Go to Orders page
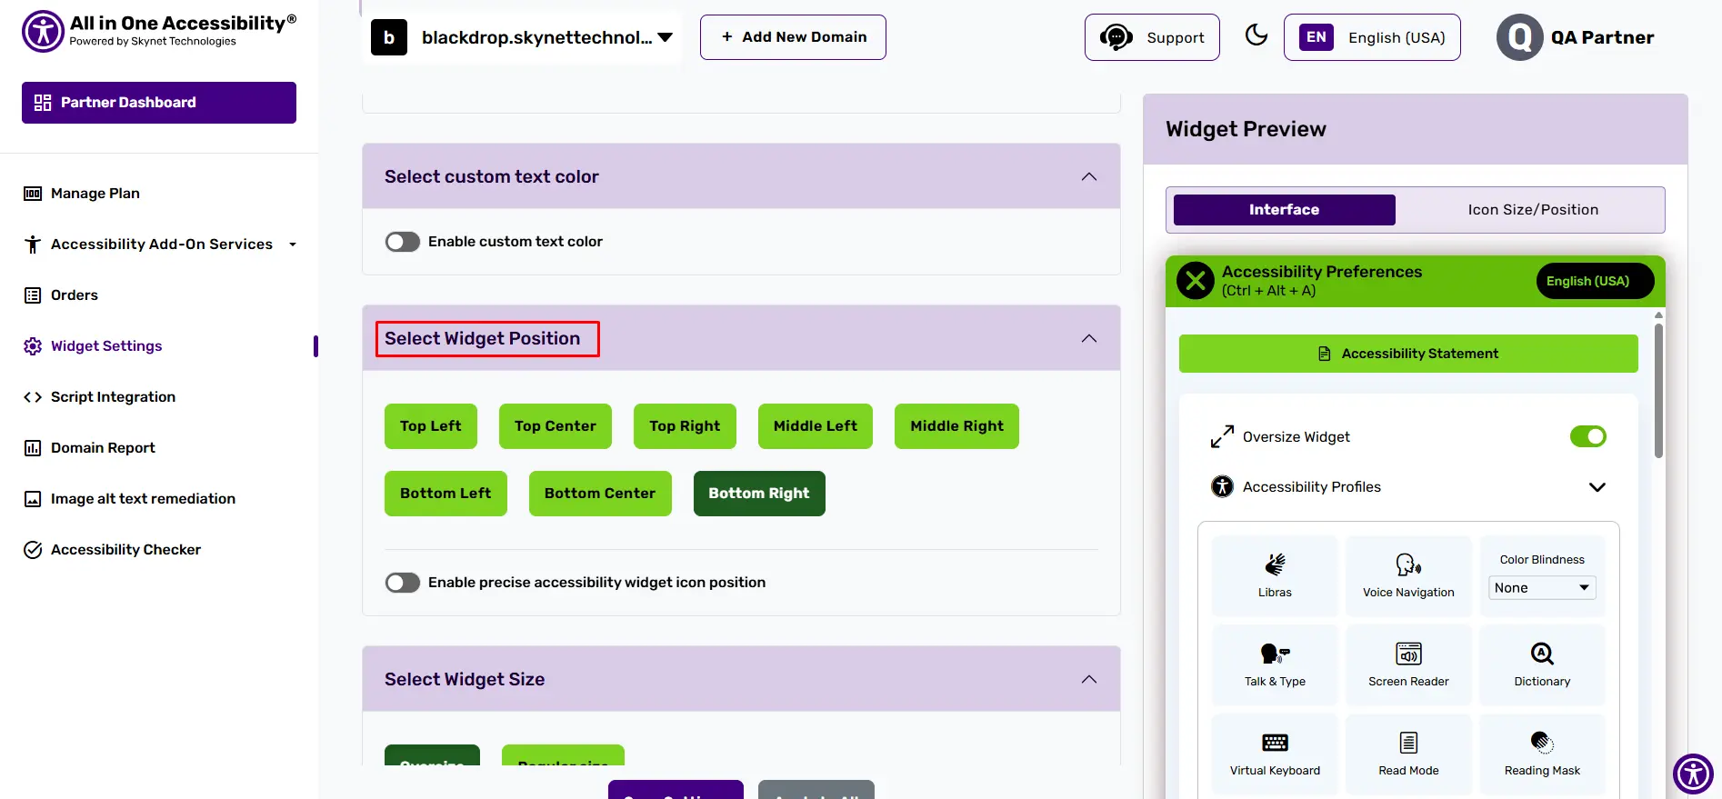Image resolution: width=1722 pixels, height=799 pixels. pyautogui.click(x=75, y=295)
